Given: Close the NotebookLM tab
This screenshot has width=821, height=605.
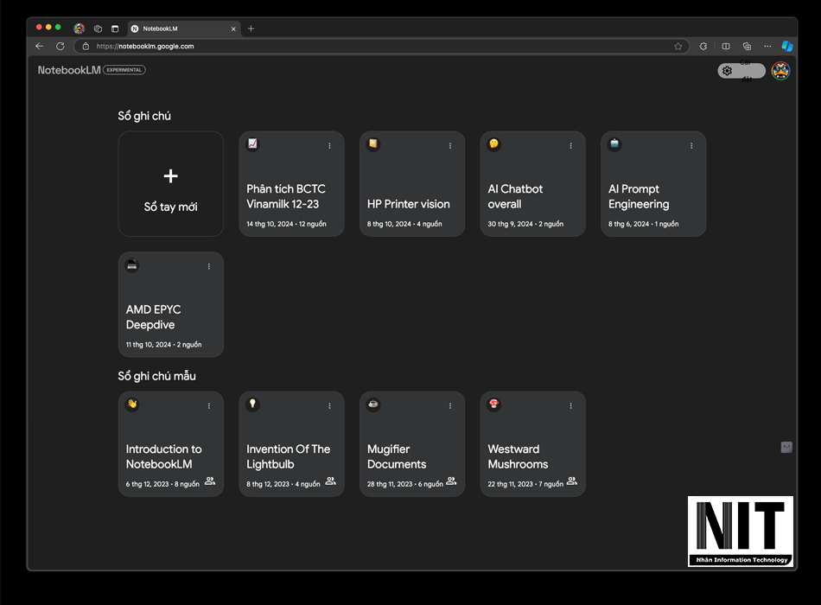Looking at the screenshot, I should tap(233, 29).
